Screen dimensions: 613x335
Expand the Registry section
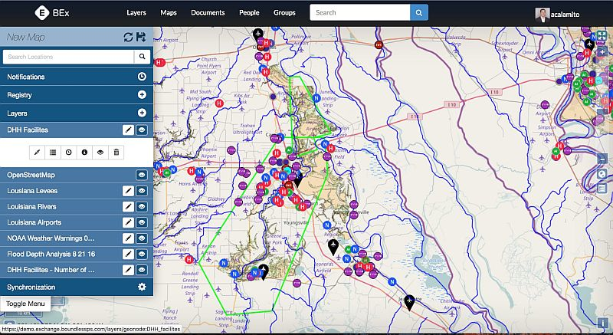tap(142, 95)
